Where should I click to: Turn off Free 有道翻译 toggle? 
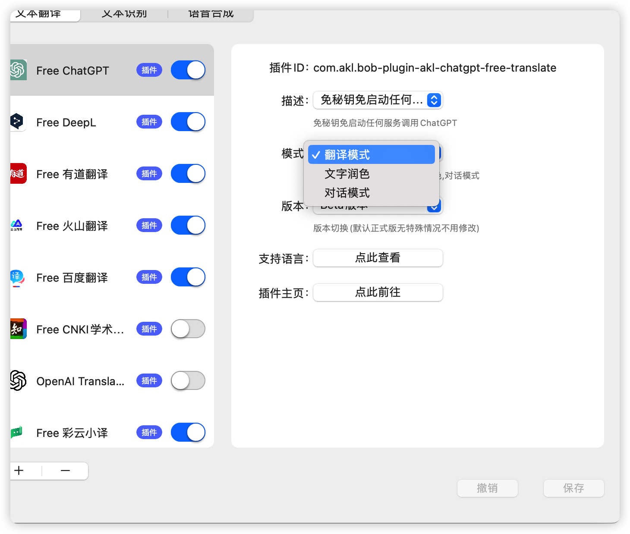click(x=188, y=173)
